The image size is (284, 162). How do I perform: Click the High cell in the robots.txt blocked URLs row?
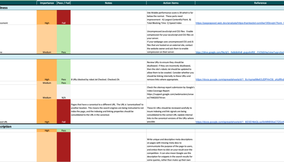tap(47, 70)
